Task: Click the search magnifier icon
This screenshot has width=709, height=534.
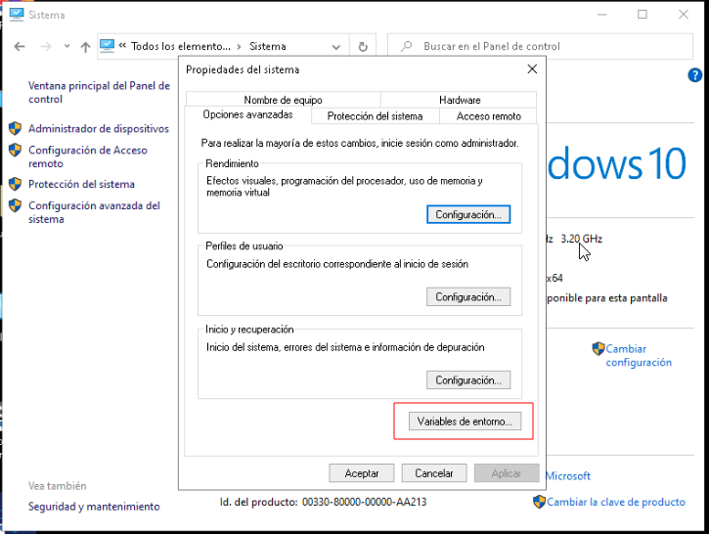Action: coord(407,46)
